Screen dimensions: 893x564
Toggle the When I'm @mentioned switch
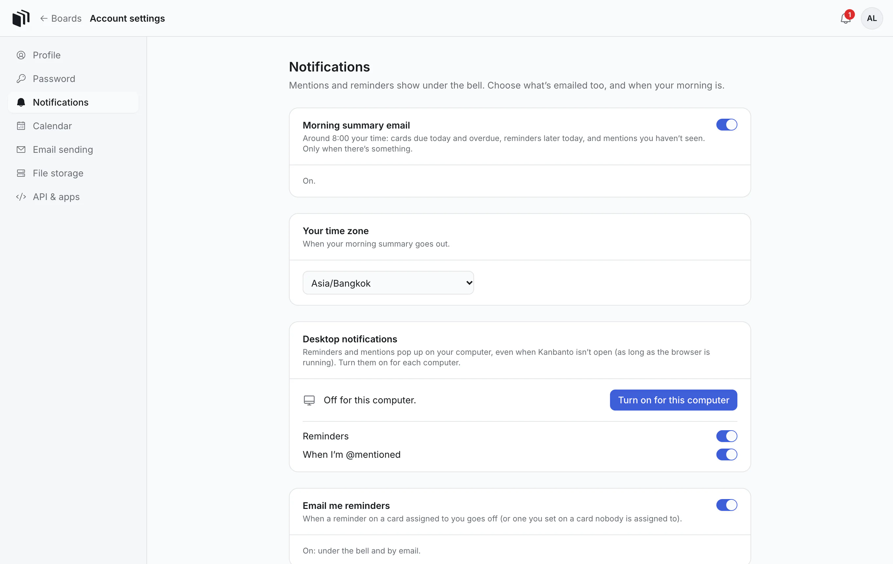coord(727,455)
